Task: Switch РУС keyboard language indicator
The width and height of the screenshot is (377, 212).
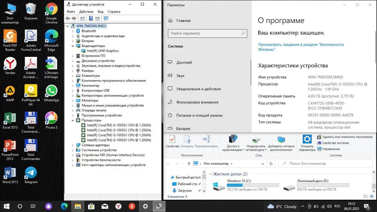Action: click(337, 206)
